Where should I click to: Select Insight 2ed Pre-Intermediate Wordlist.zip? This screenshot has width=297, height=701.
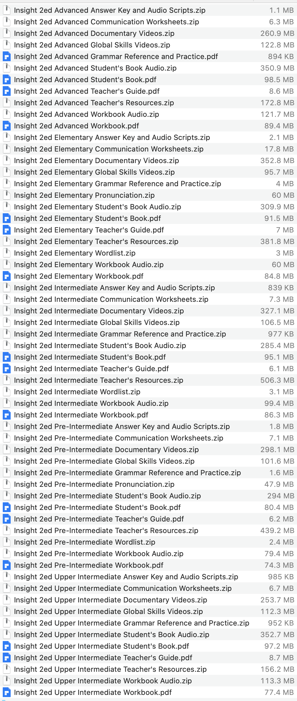[148, 542]
